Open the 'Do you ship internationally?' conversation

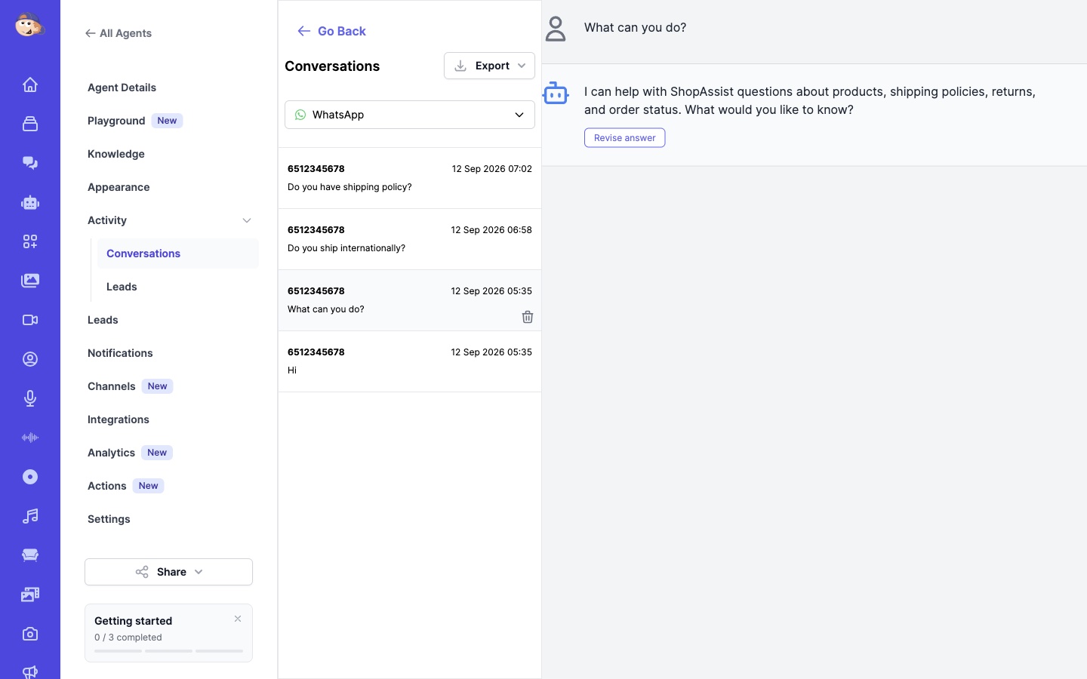[x=410, y=239]
